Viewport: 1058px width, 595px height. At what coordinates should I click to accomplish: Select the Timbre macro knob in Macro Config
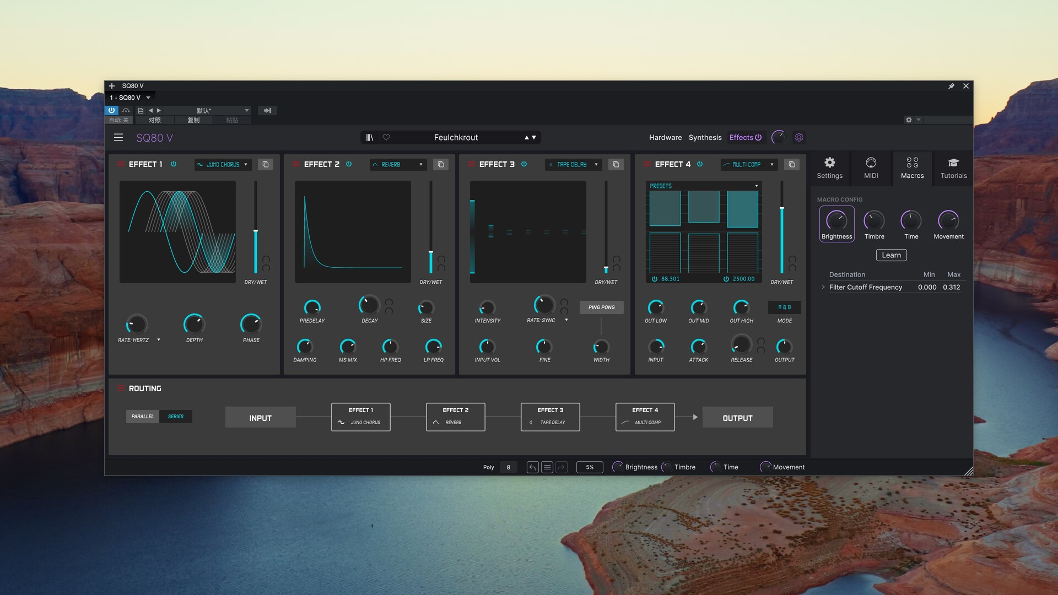(x=874, y=220)
